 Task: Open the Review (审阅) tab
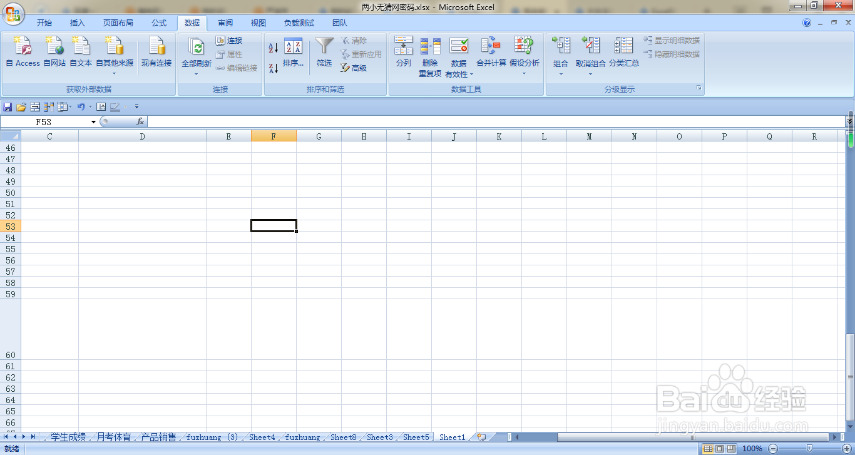(x=225, y=23)
